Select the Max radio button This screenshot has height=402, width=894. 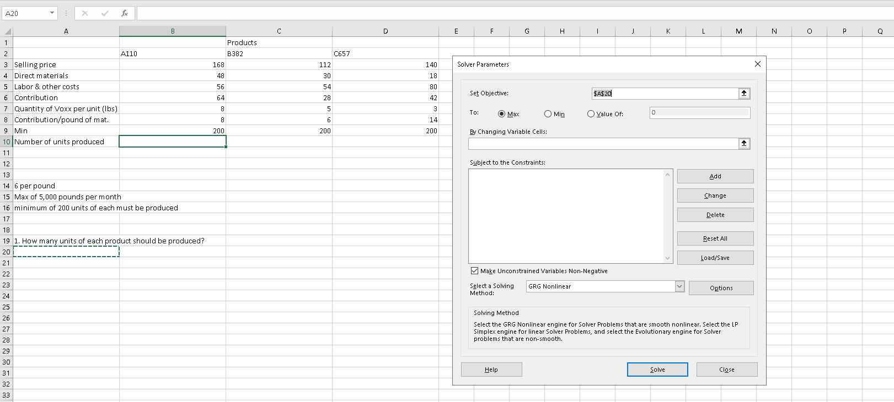tap(501, 114)
